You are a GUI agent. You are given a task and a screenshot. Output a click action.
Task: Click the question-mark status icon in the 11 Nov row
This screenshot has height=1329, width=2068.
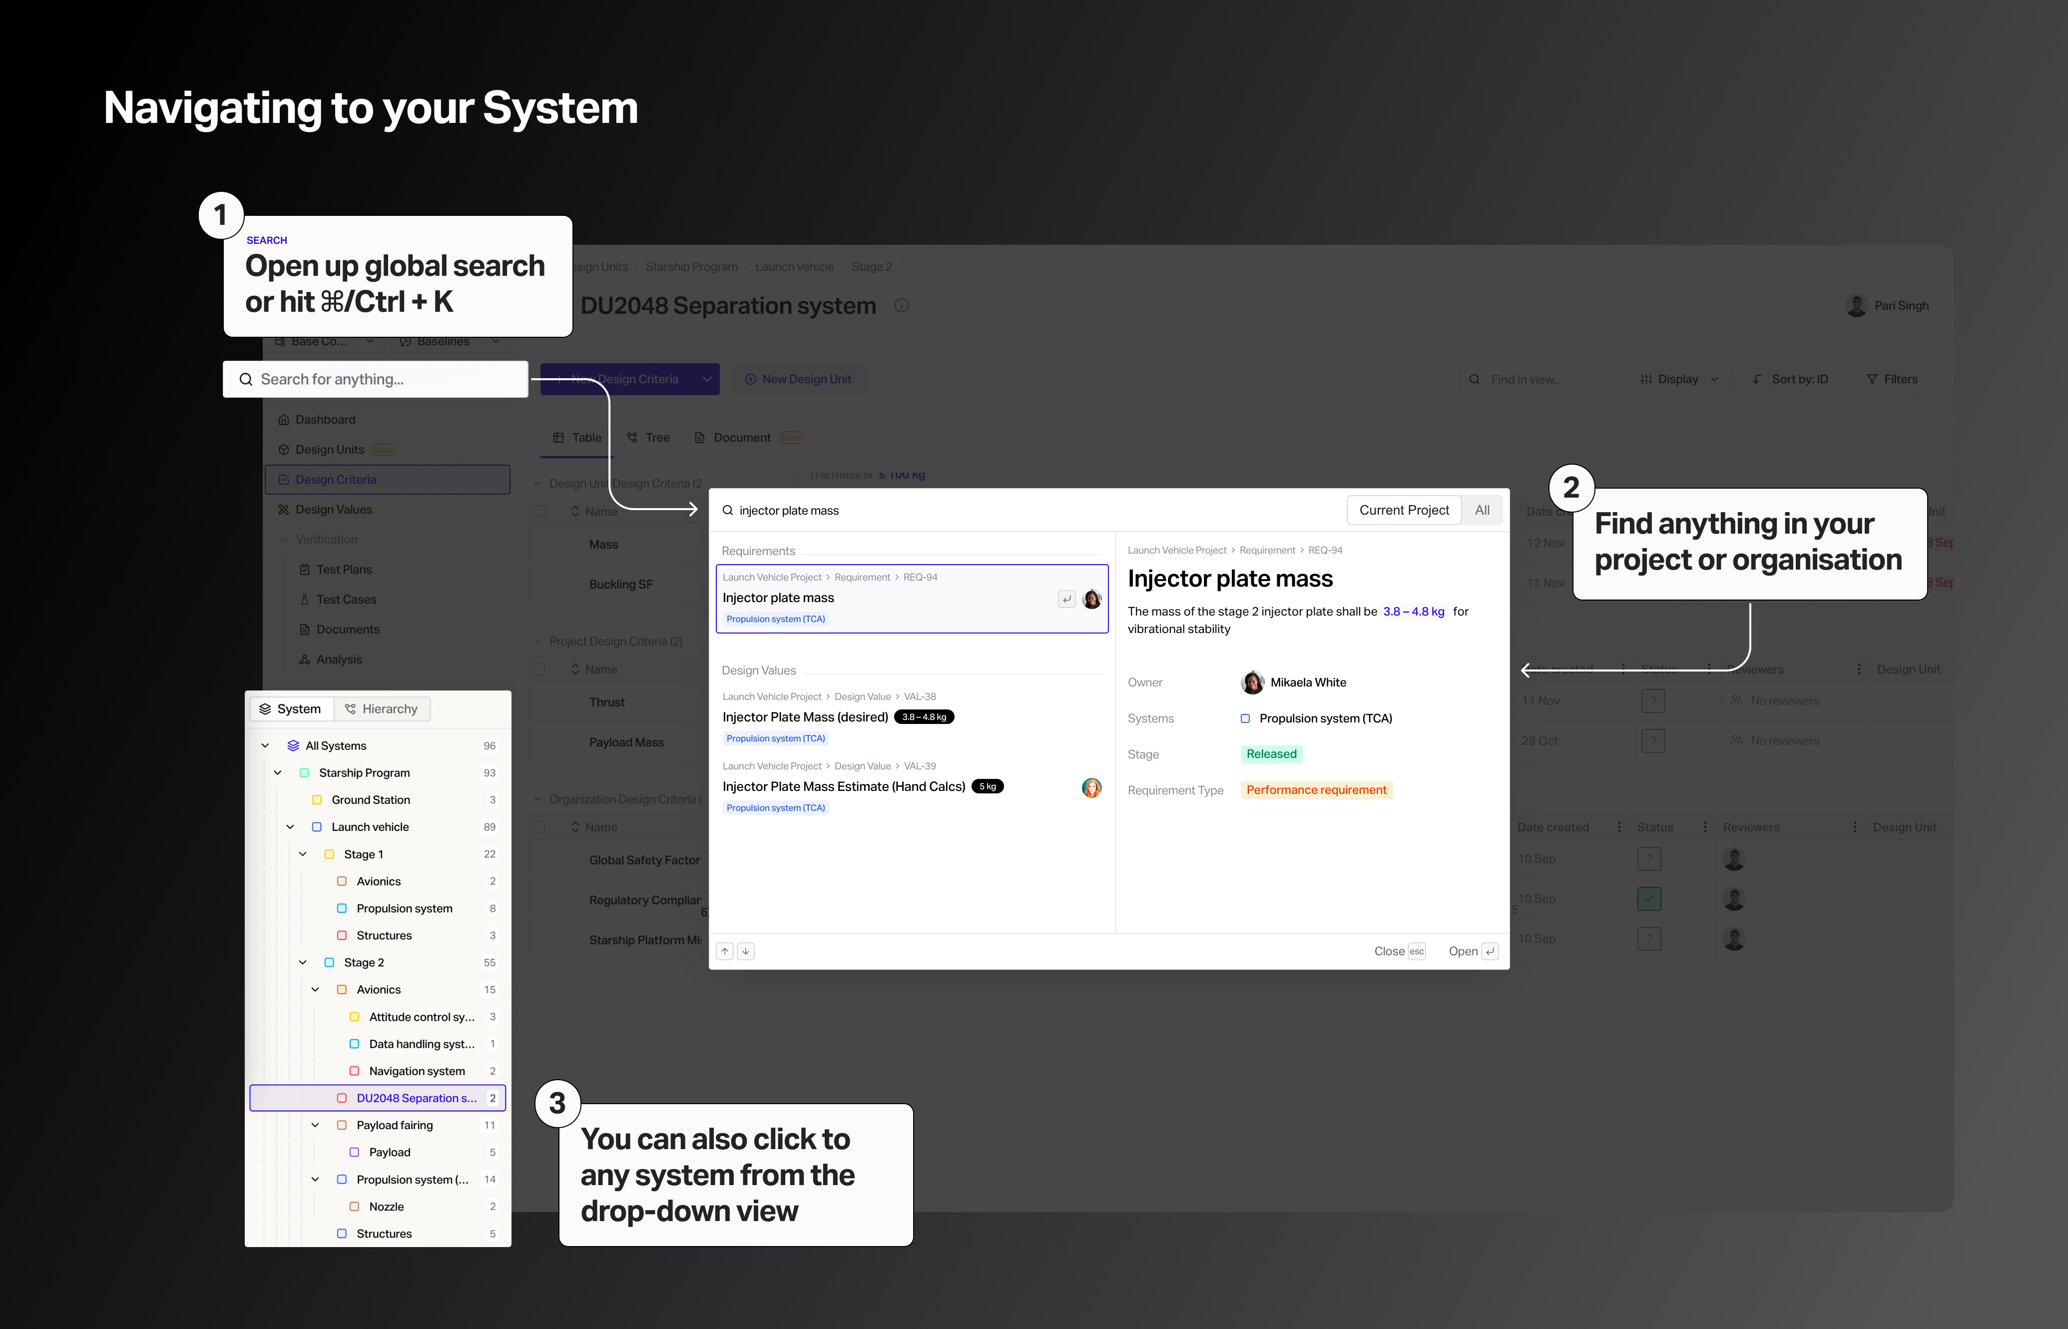click(x=1653, y=701)
